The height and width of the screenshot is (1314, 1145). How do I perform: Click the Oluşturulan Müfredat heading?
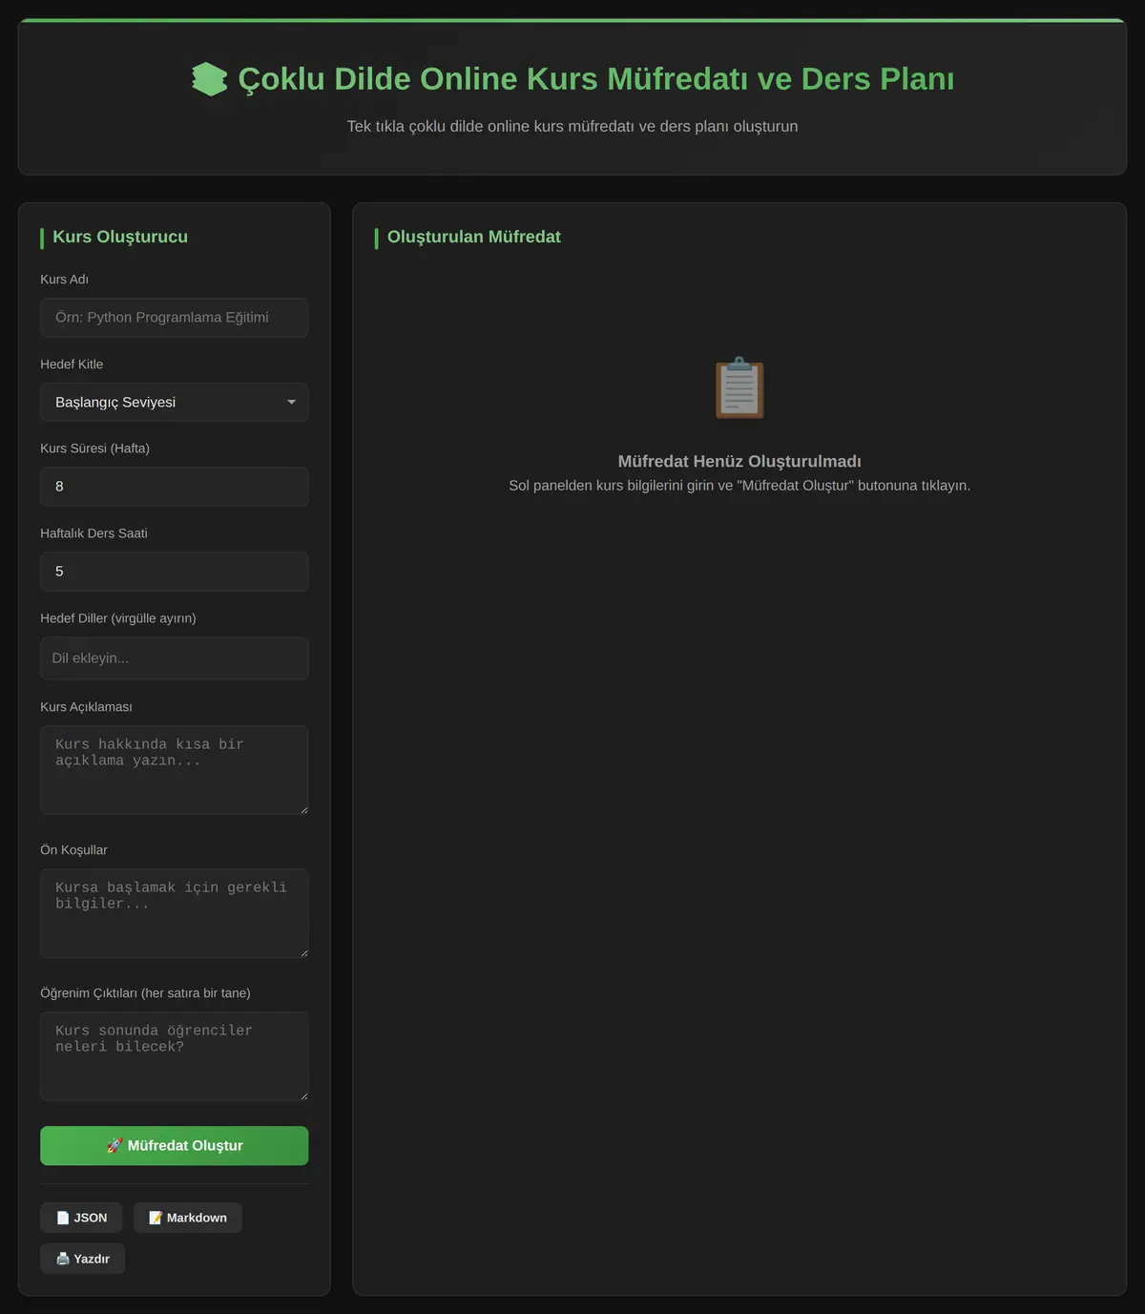pyautogui.click(x=473, y=237)
